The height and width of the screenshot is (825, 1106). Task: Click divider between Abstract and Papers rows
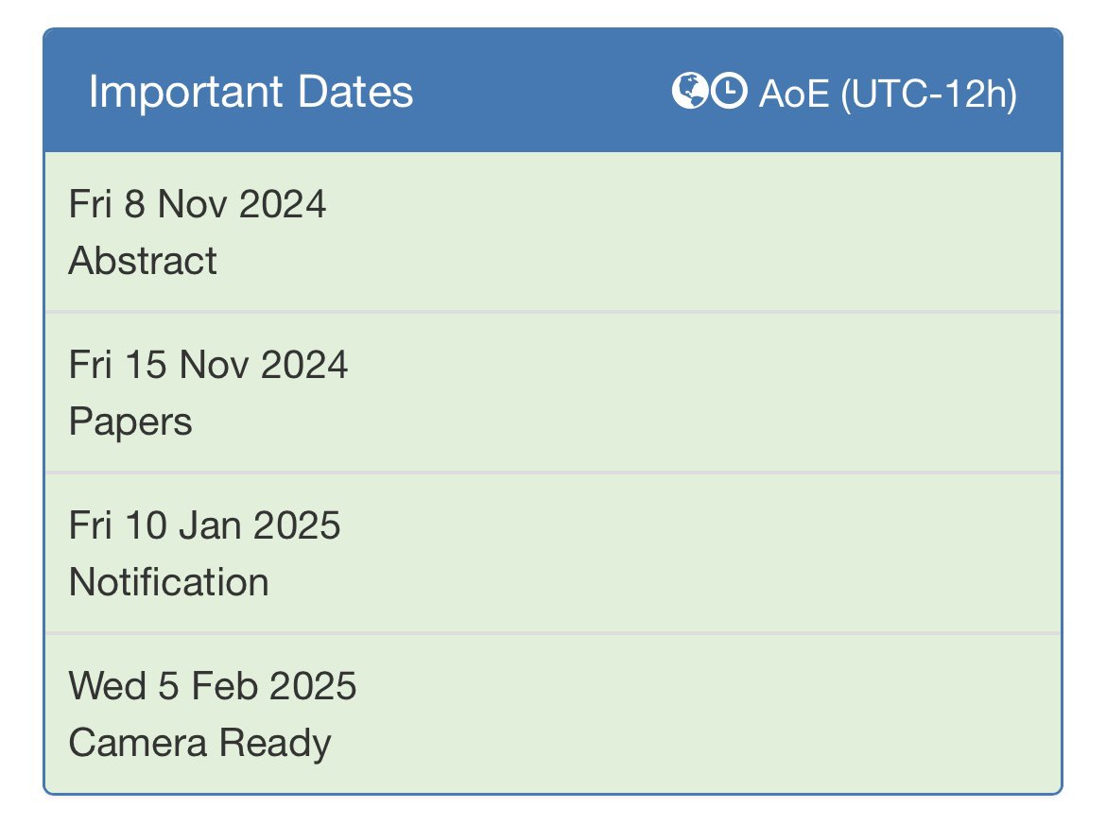pos(553,312)
